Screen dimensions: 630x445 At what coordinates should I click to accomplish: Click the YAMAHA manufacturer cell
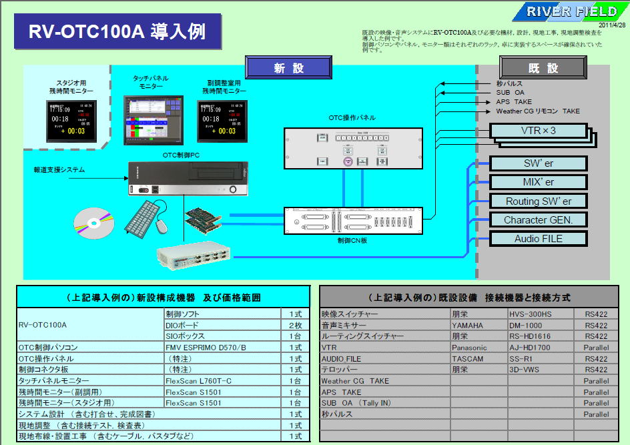(479, 326)
